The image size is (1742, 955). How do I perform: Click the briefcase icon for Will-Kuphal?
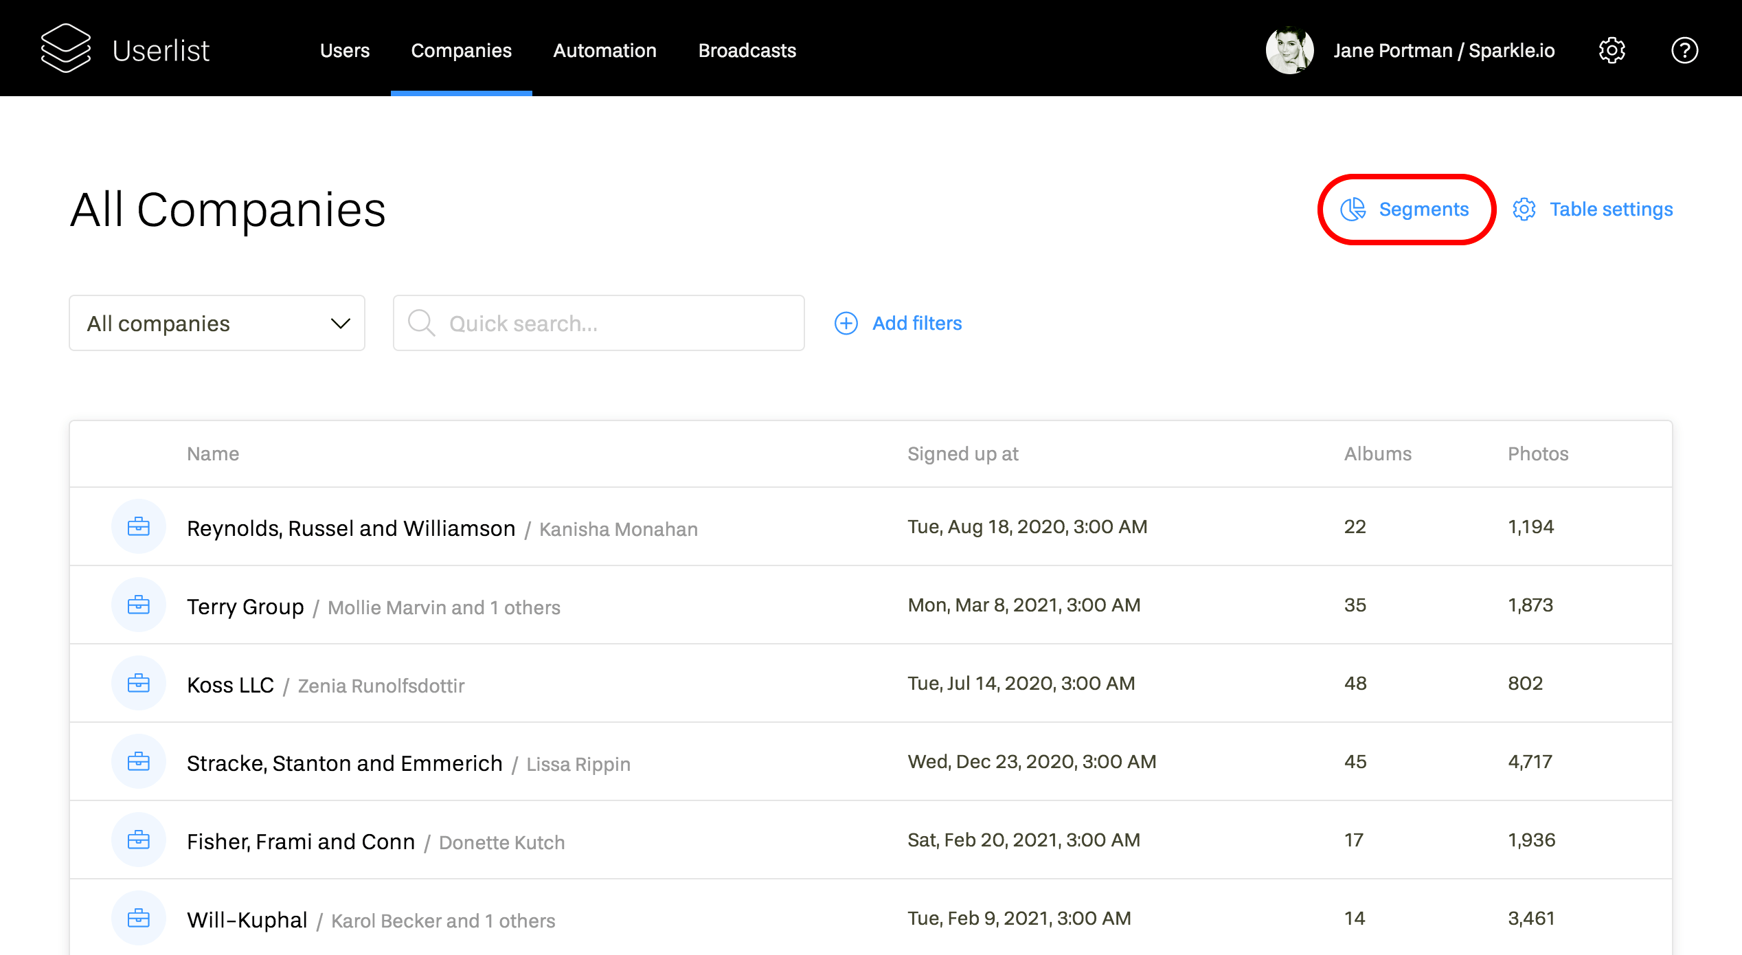coord(138,918)
